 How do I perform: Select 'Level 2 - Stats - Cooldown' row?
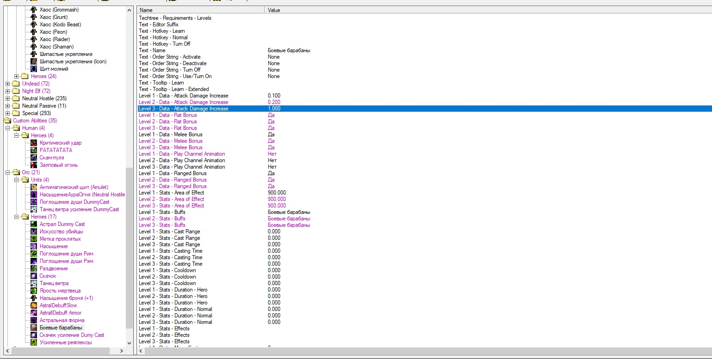tap(425, 277)
